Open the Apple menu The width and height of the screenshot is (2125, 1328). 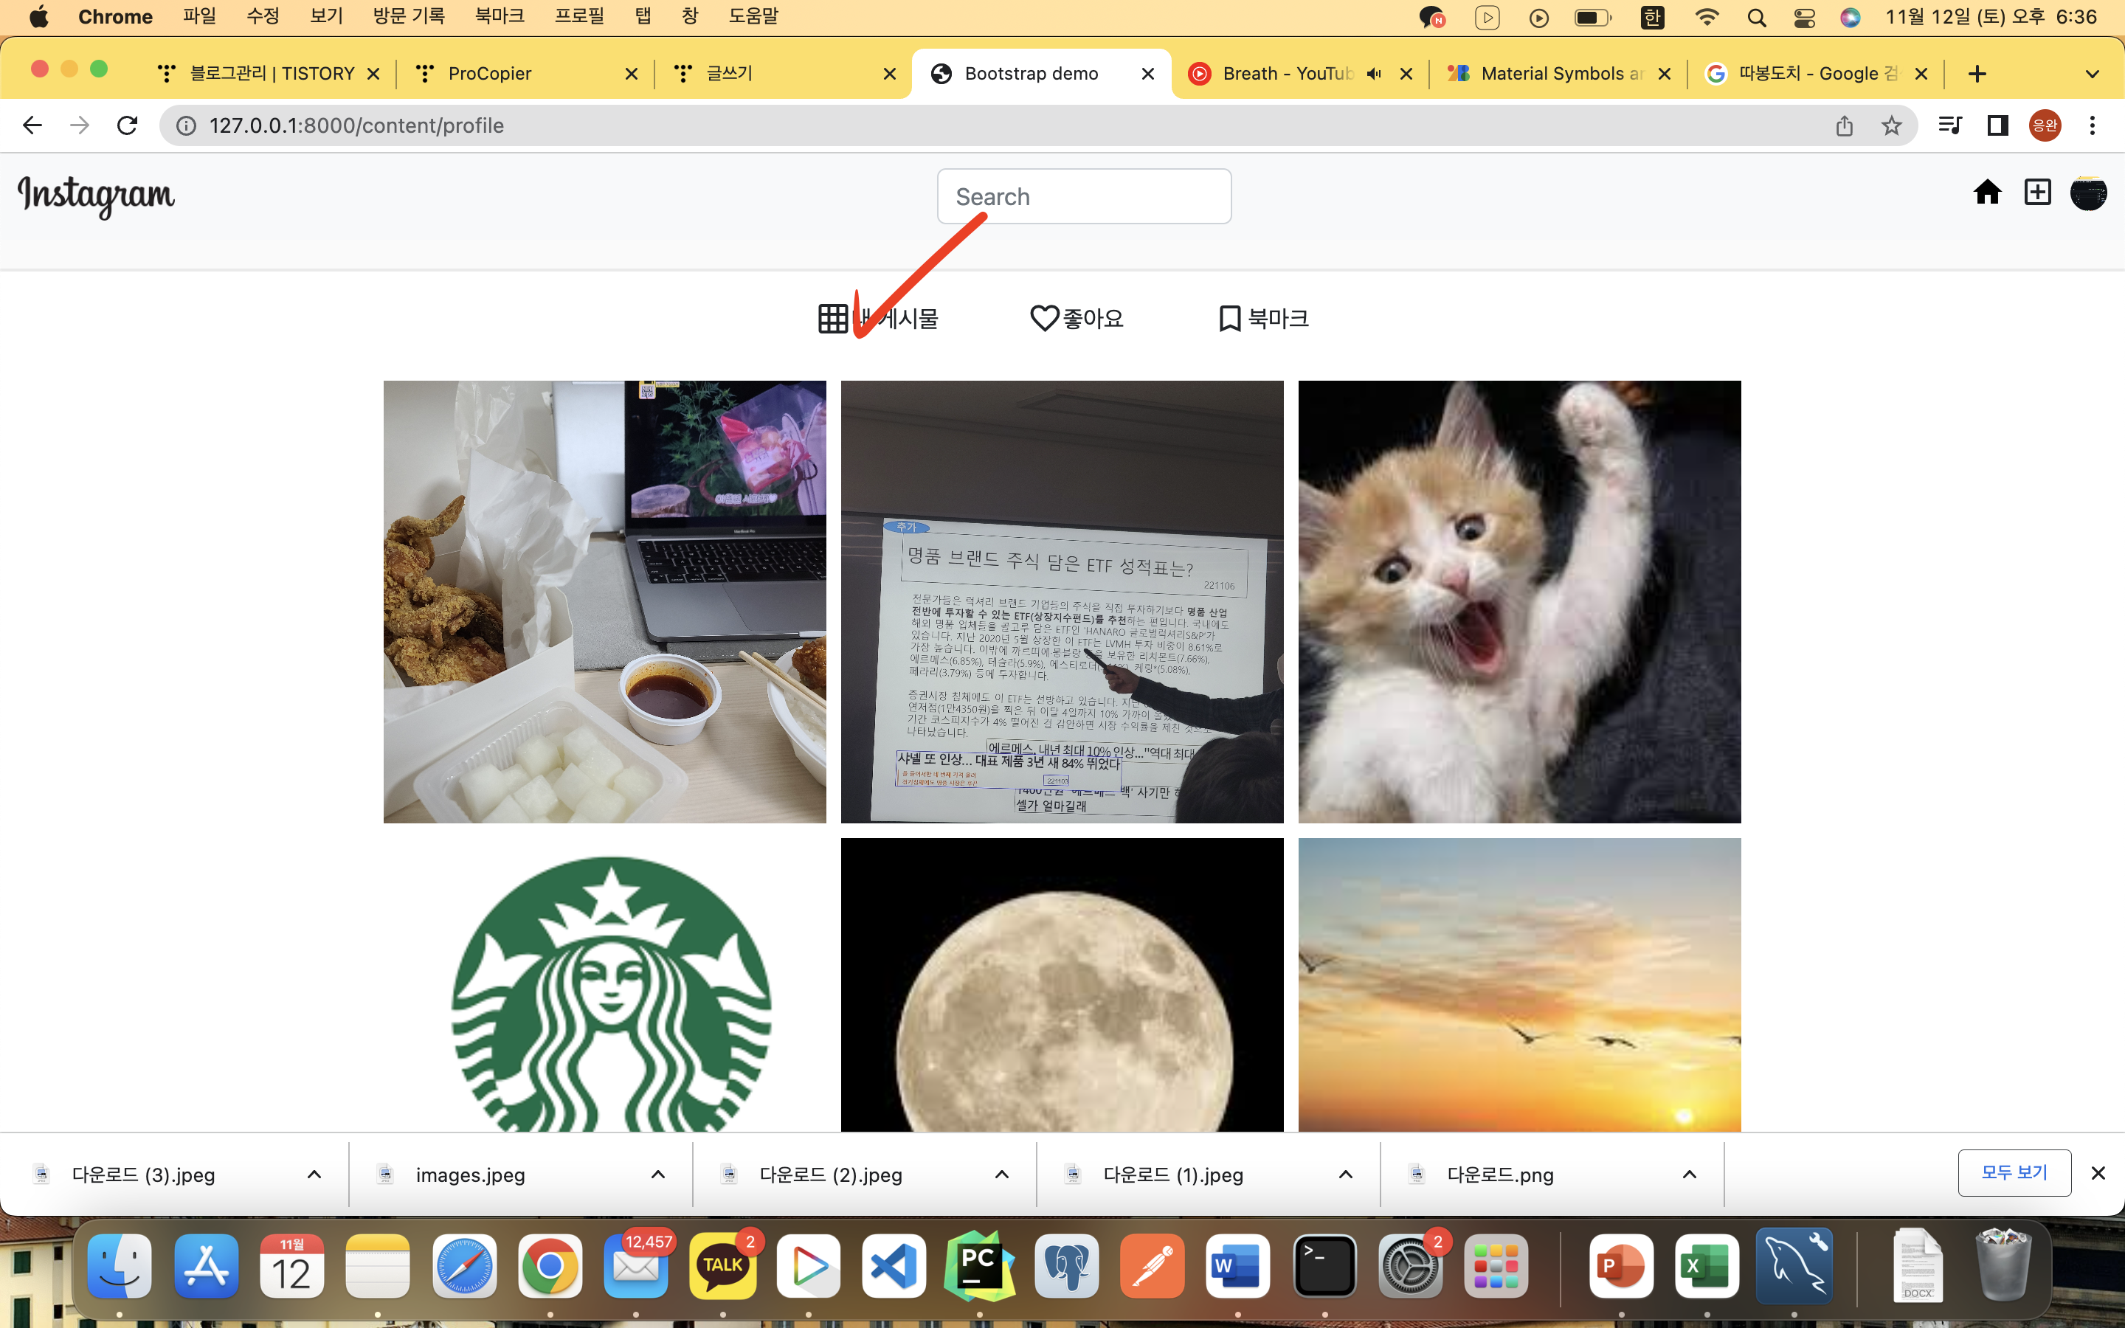[x=38, y=17]
